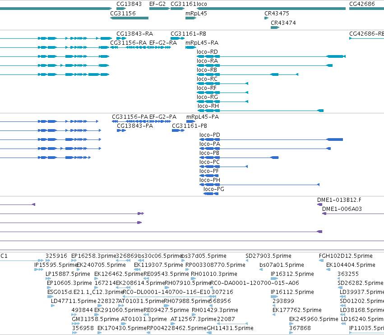
Task: Select transcript mRpL45-RA label
Action: tap(202, 42)
